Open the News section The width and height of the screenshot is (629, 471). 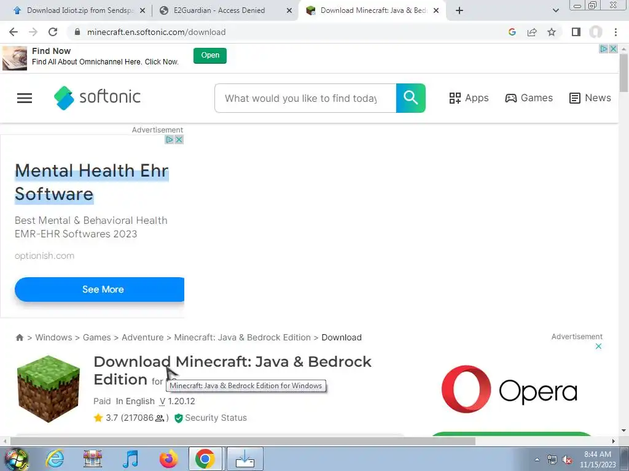point(590,98)
